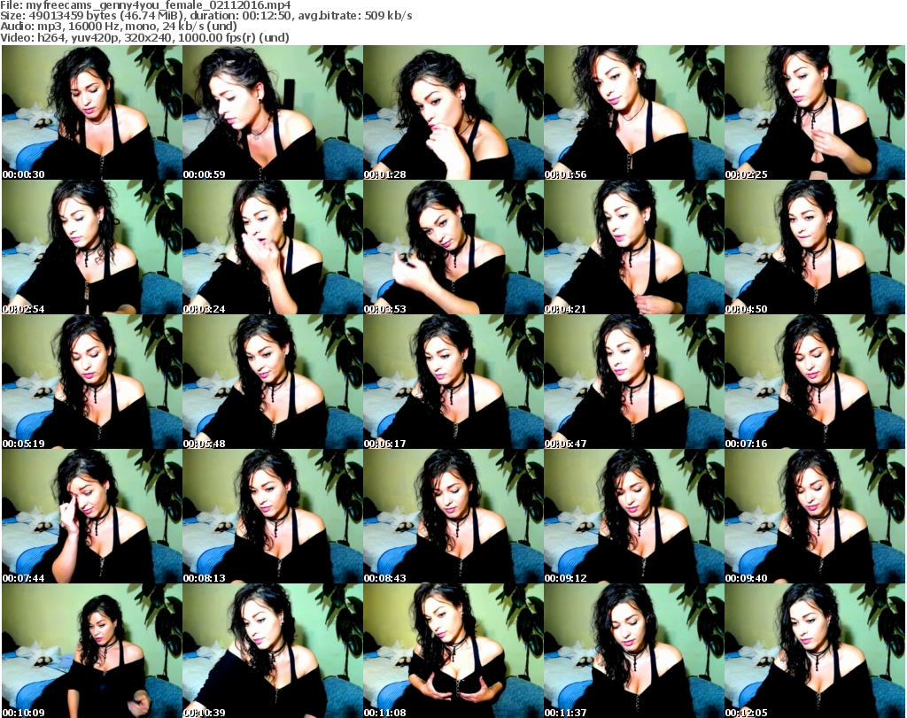The image size is (907, 718).
Task: Select the thumbnail stamped 00:00:30
Action: coord(92,112)
